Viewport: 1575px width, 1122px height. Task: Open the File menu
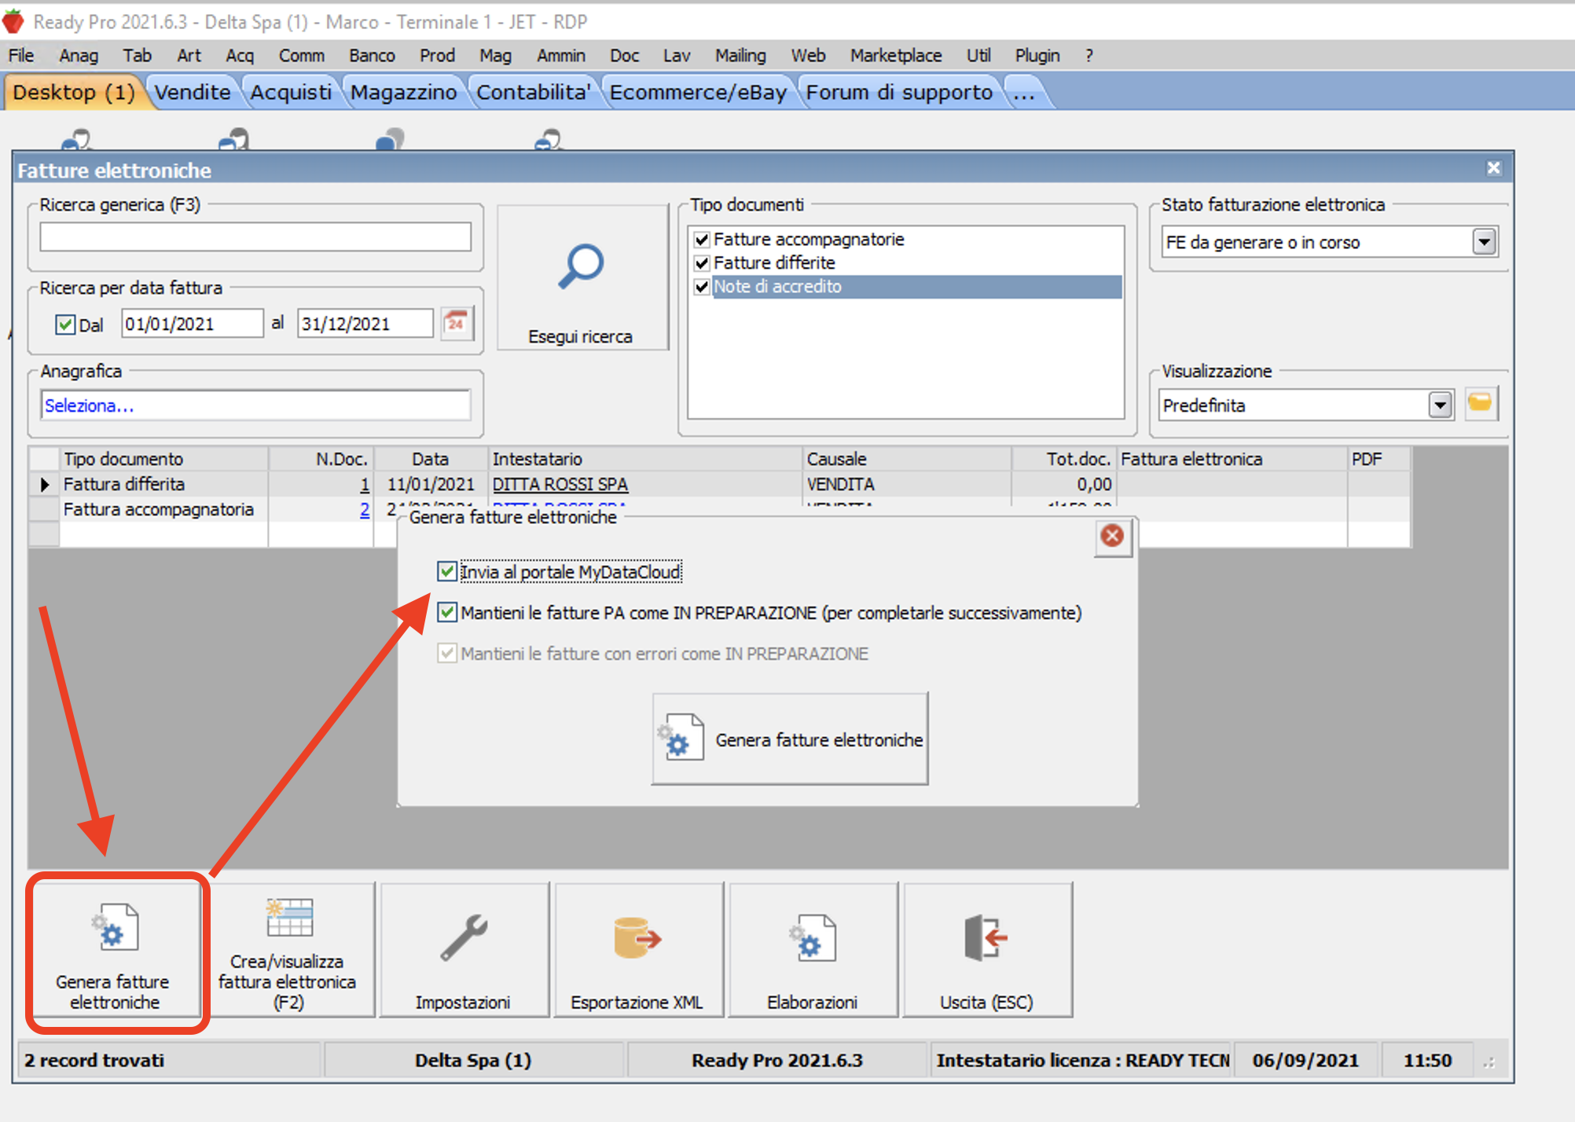(21, 56)
